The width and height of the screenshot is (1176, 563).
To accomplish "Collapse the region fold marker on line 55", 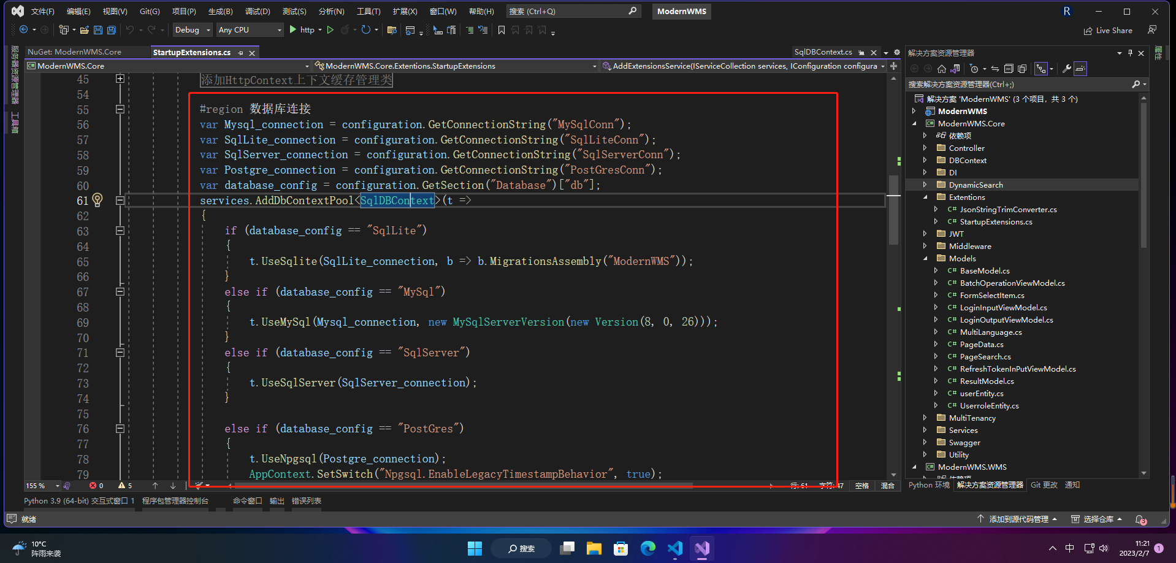I will coord(120,109).
